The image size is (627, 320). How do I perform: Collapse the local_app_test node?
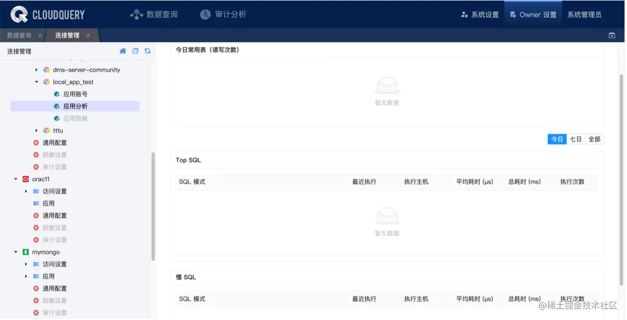pyautogui.click(x=36, y=82)
